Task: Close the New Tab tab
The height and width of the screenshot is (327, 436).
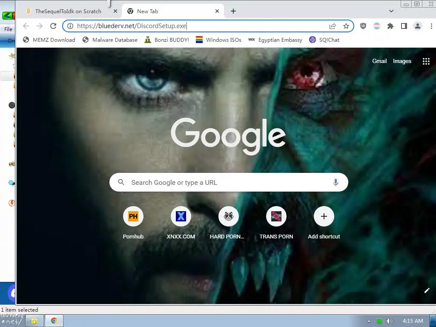Action: click(217, 11)
